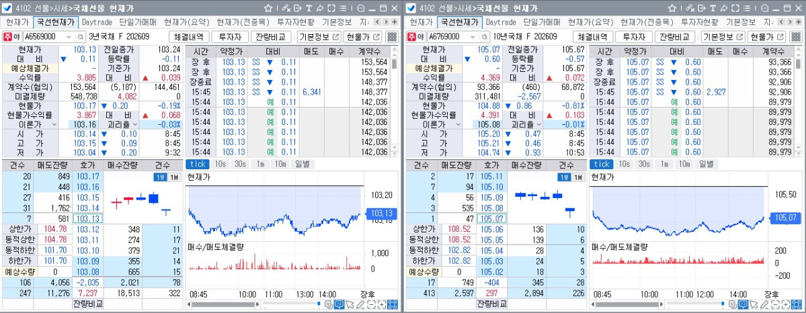Click 투자자 button in left window
This screenshot has height=313, width=806.
(230, 37)
